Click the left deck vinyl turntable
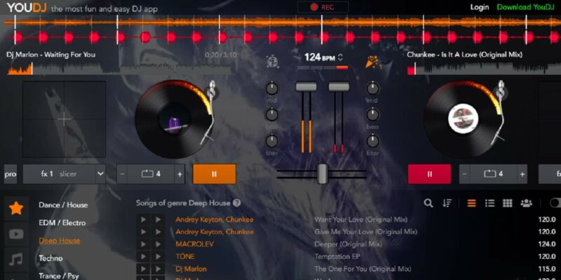561x280 pixels. click(x=174, y=119)
